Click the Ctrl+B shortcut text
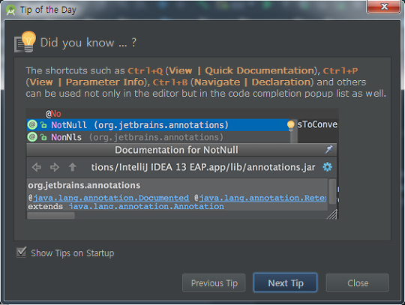Image resolution: width=405 pixels, height=305 pixels. 170,82
